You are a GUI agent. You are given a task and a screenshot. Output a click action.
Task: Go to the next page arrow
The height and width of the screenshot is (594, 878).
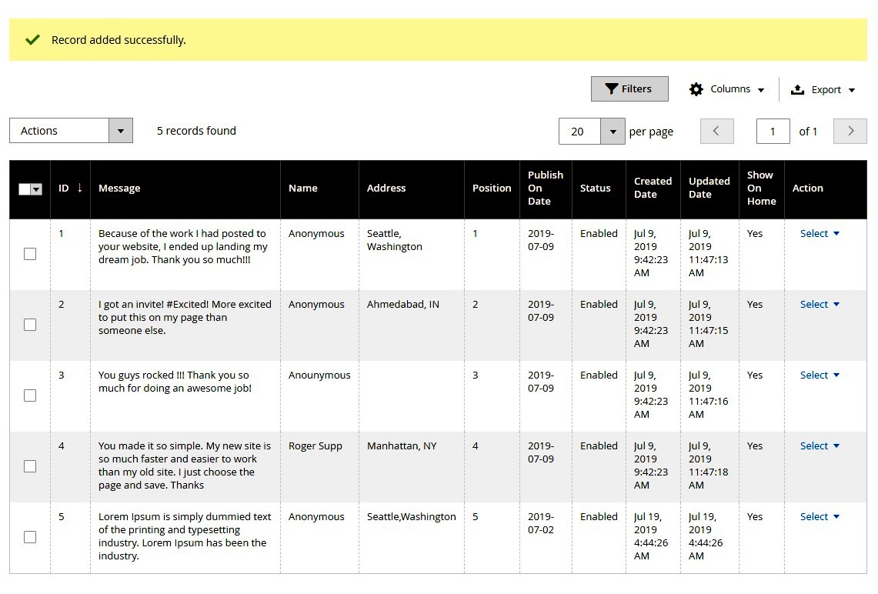(850, 131)
